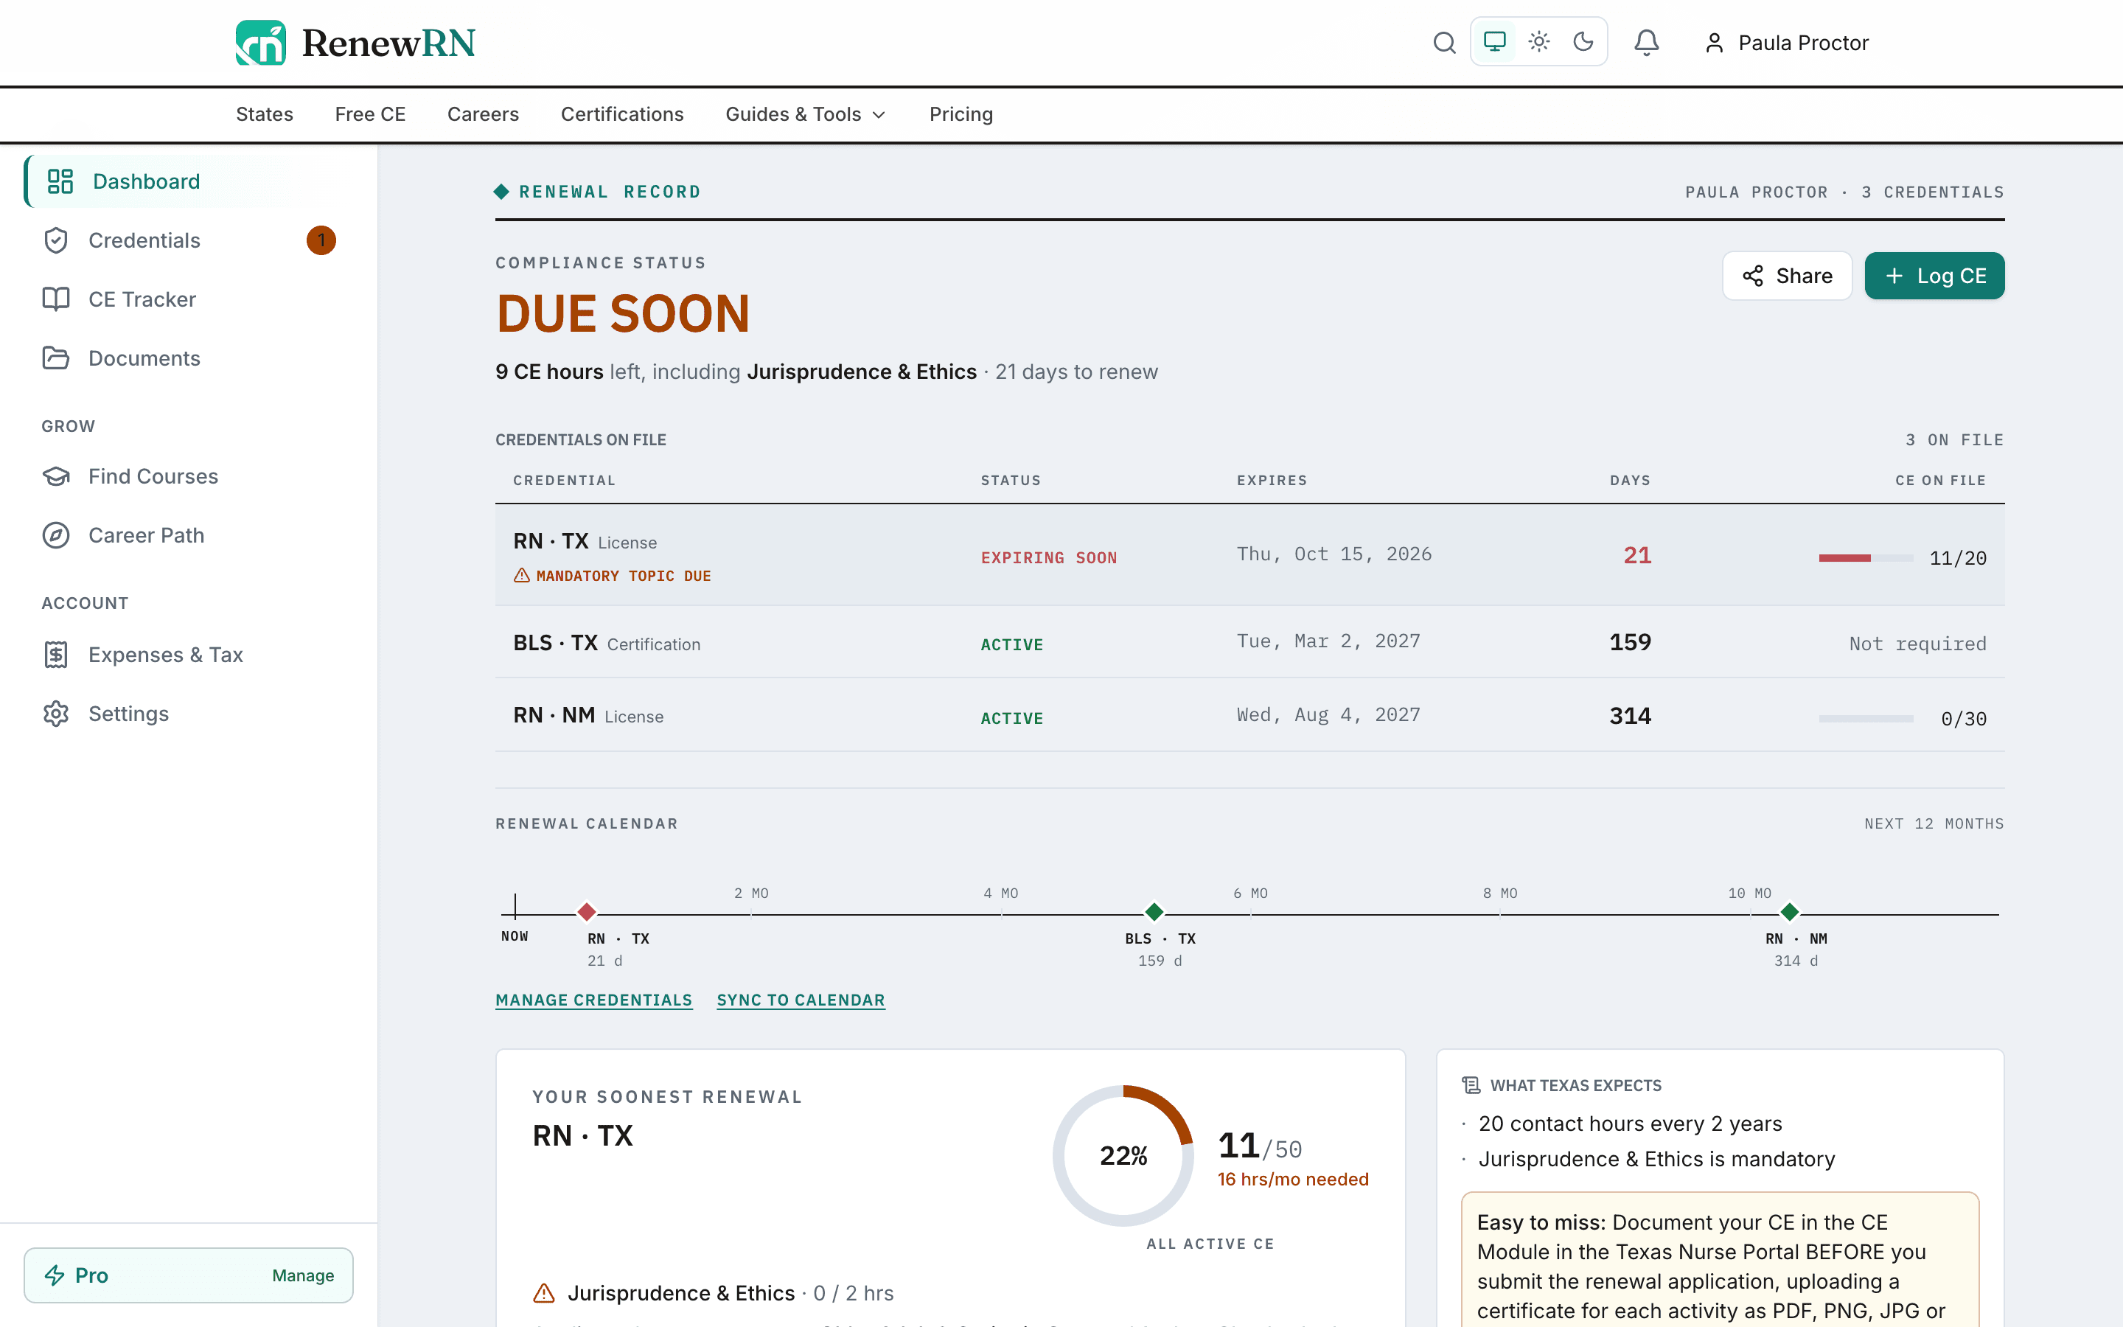Open the RN · TX license row
This screenshot has width=2123, height=1327.
click(x=1249, y=554)
